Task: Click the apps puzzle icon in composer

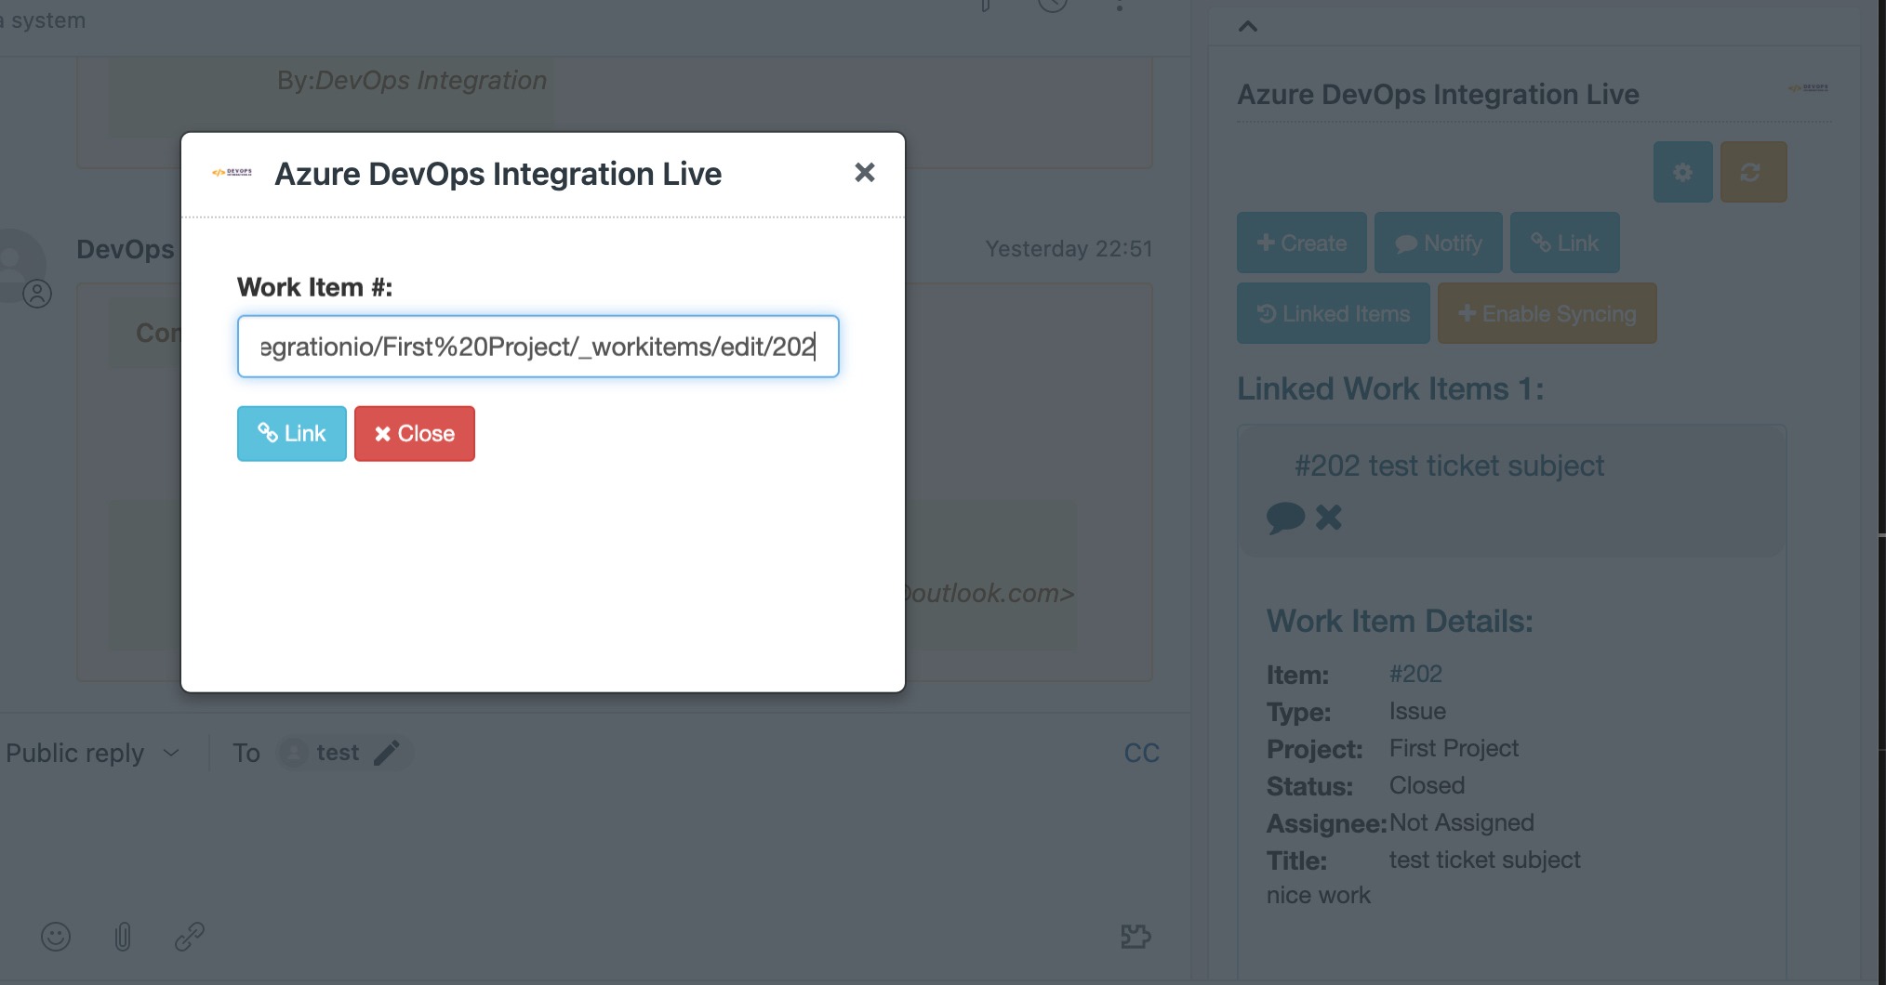Action: pos(1136,936)
